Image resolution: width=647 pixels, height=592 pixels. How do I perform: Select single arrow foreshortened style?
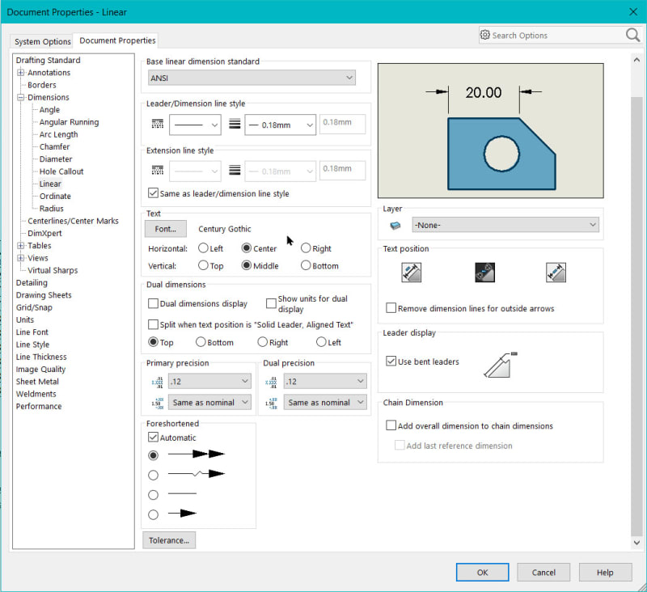(x=153, y=514)
